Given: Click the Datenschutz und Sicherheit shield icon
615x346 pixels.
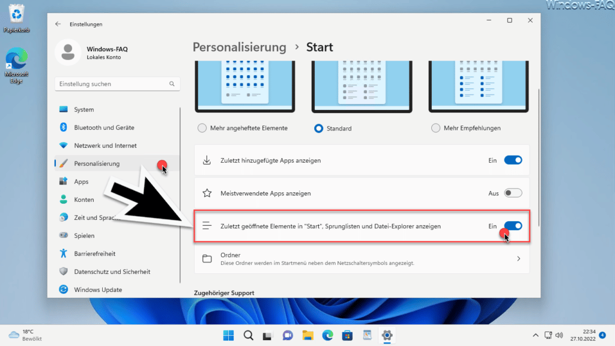Looking at the screenshot, I should [63, 272].
